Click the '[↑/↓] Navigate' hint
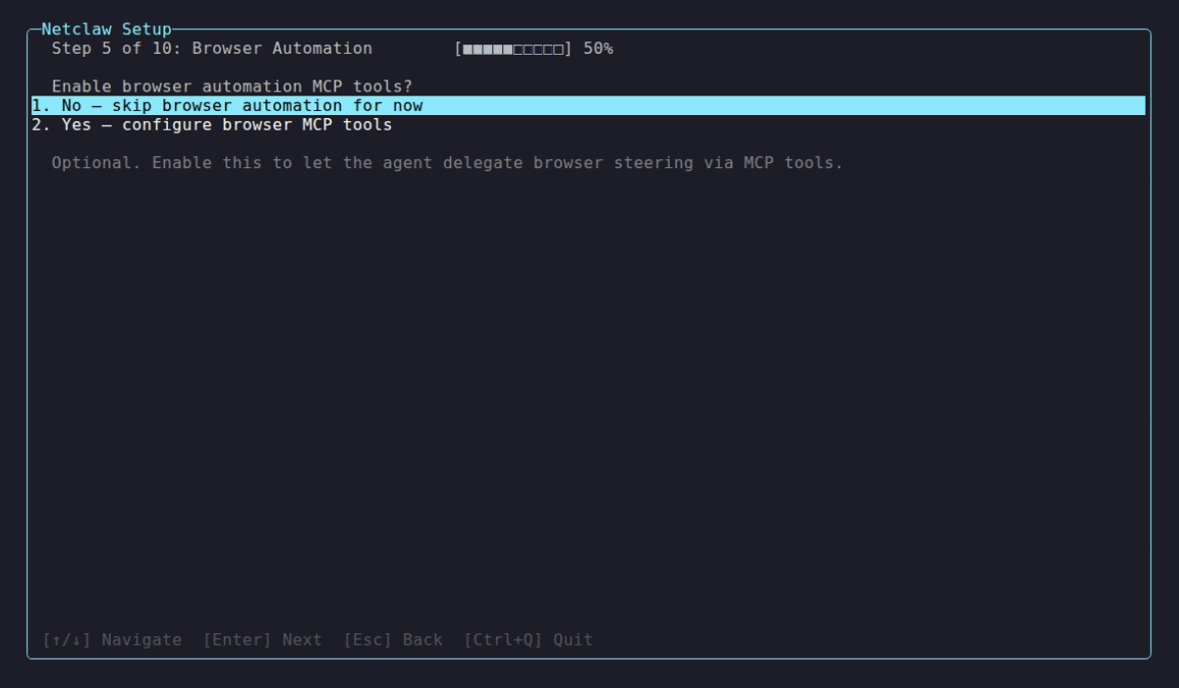 tap(112, 640)
